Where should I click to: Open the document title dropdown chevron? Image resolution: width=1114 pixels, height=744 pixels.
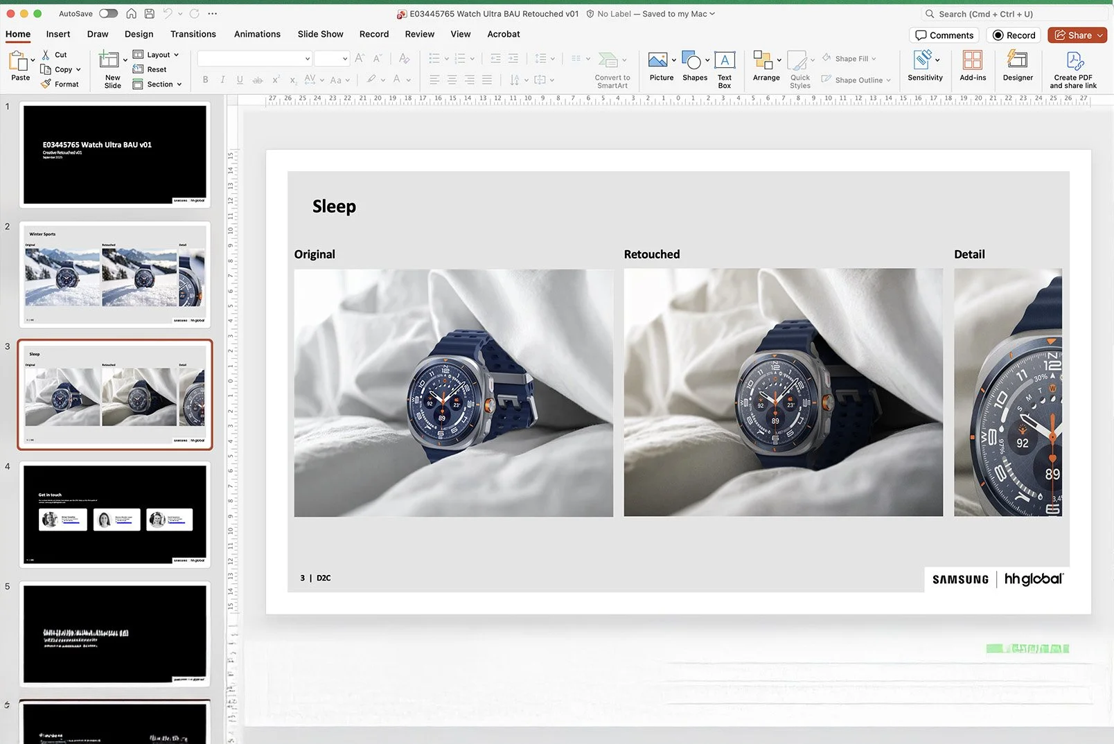[x=712, y=14]
